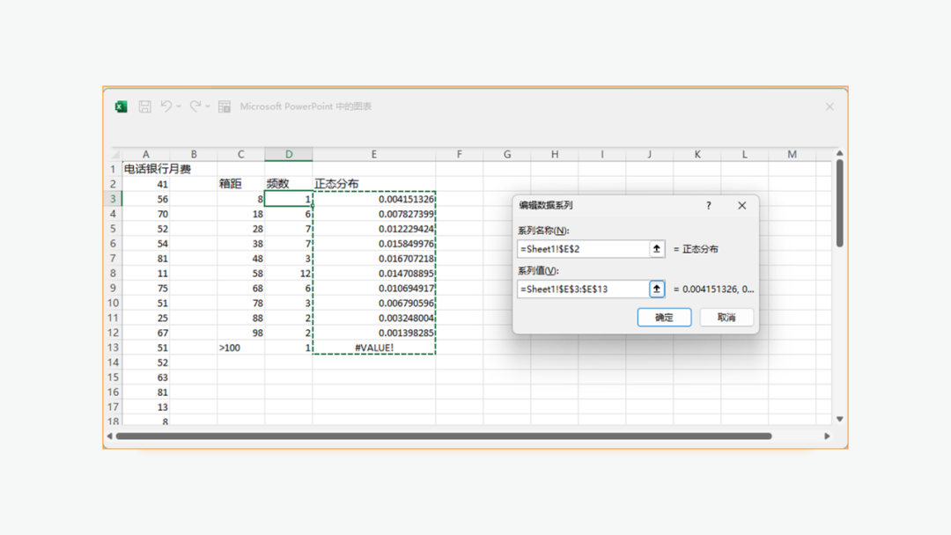951x535 pixels.
Task: Select column M header
Action: [792, 155]
